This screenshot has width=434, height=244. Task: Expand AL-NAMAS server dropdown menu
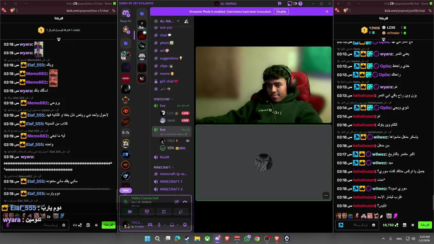[x=178, y=21]
